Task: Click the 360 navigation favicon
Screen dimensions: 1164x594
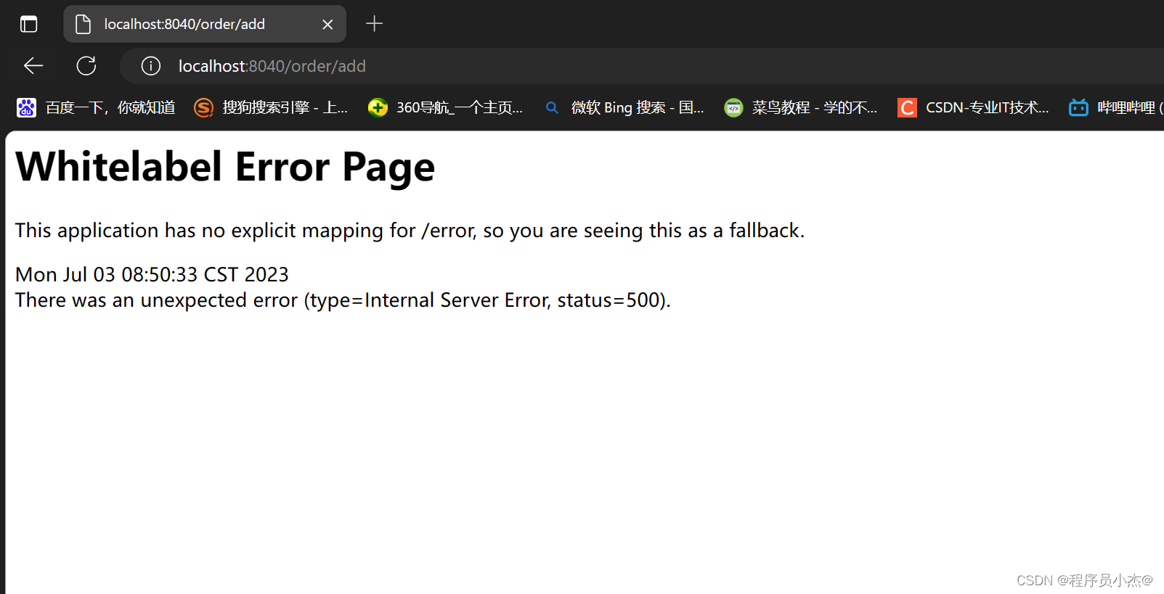Action: tap(378, 108)
